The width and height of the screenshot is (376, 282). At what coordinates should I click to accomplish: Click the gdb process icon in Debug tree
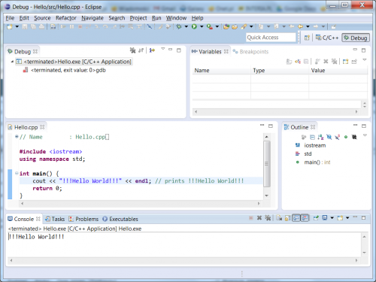pos(26,70)
